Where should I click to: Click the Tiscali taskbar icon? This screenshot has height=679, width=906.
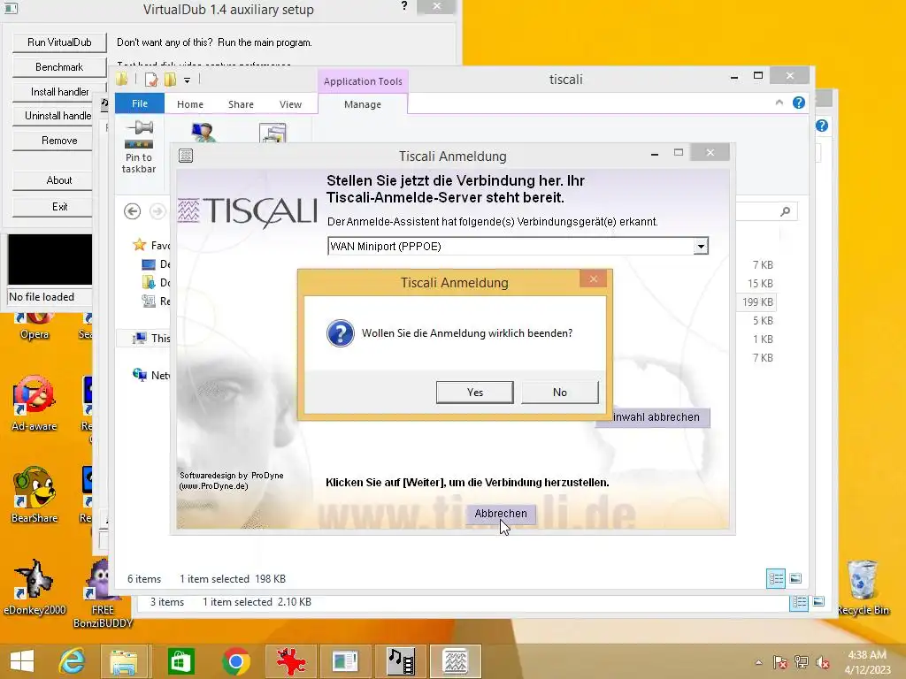(x=456, y=661)
